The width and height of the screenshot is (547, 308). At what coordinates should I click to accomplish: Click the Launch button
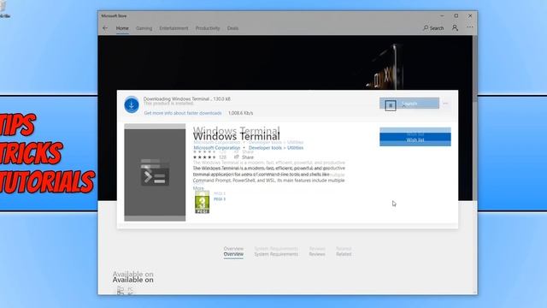click(x=409, y=104)
